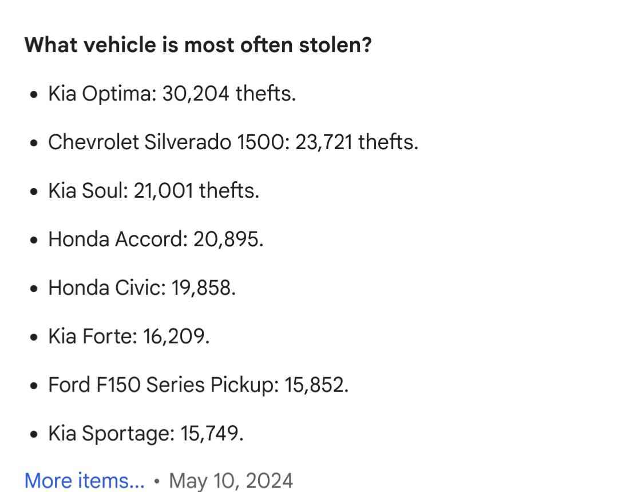This screenshot has width=618, height=492.
Task: Click the bullet point beside Honda Civic
Action: tap(35, 289)
